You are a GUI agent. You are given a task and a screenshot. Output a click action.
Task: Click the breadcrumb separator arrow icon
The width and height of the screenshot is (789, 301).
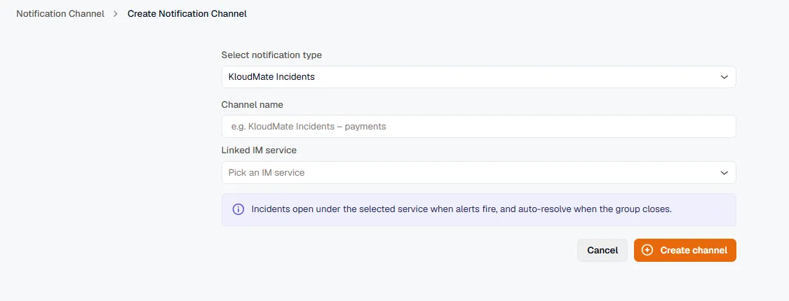pos(116,14)
